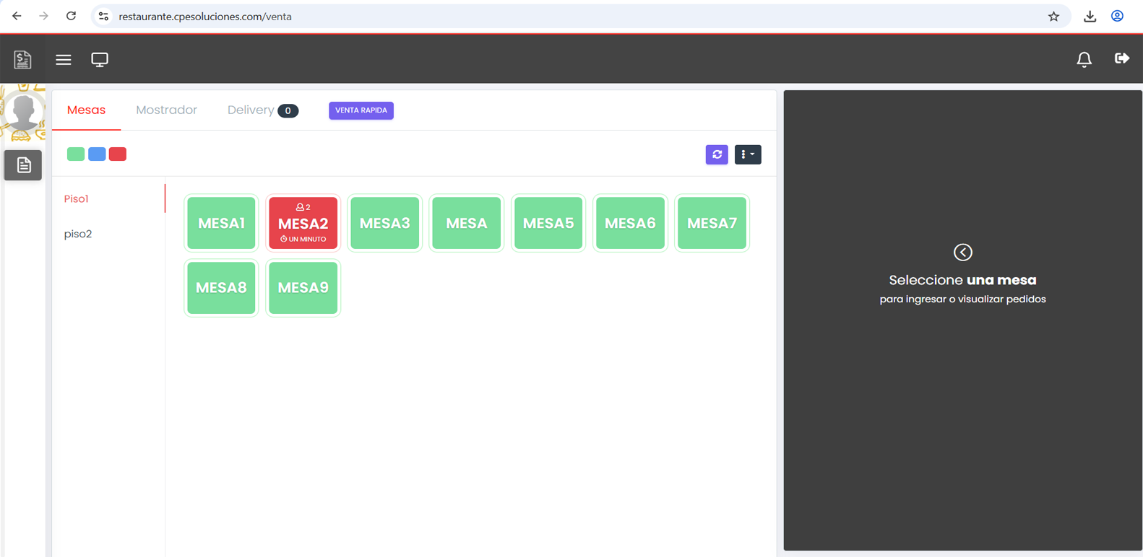Click the blue status color swatch
Screen dimensions: 1143x557
(x=97, y=154)
